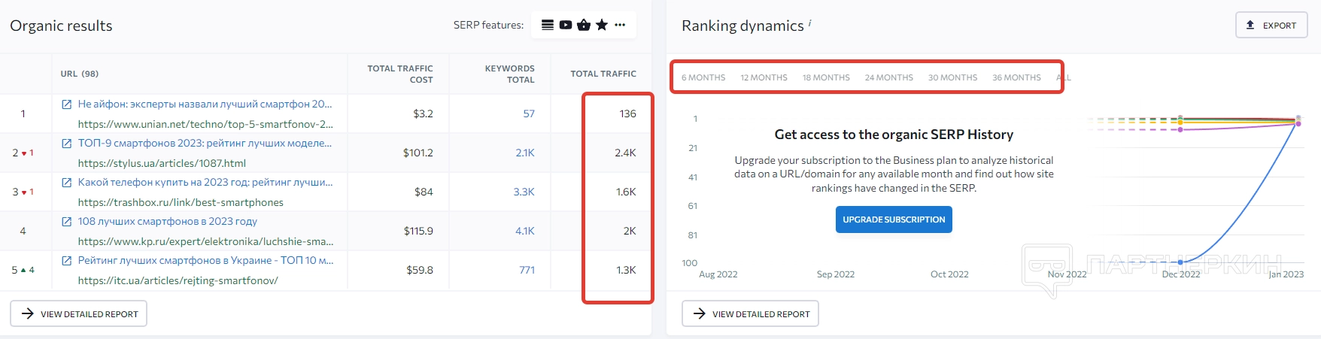Open View Detailed Report under Organic results
1321x339 pixels.
coord(79,313)
